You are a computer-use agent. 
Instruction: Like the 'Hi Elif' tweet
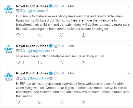pos(62,102)
